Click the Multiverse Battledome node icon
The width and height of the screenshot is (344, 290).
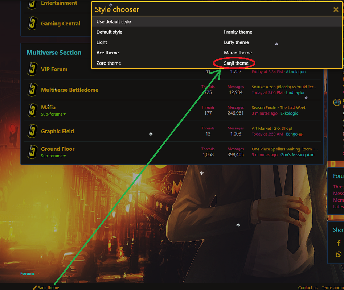coord(32,90)
